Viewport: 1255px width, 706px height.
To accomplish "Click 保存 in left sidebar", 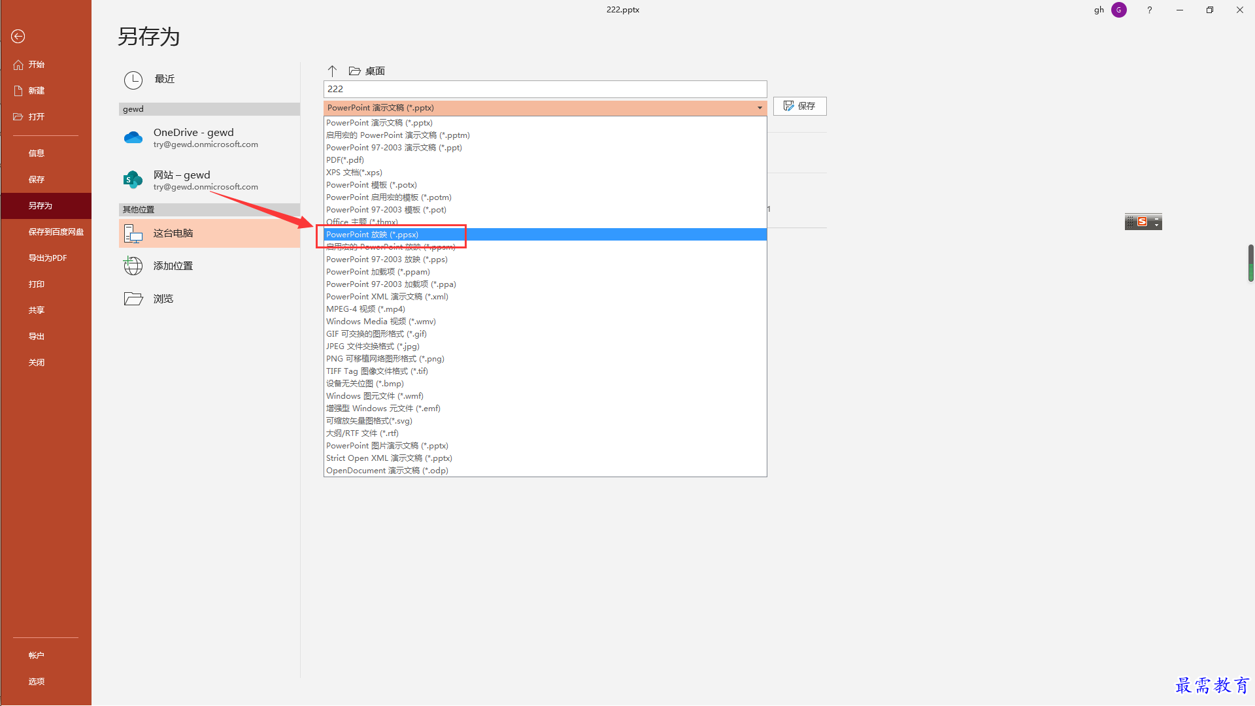I will (x=46, y=180).
